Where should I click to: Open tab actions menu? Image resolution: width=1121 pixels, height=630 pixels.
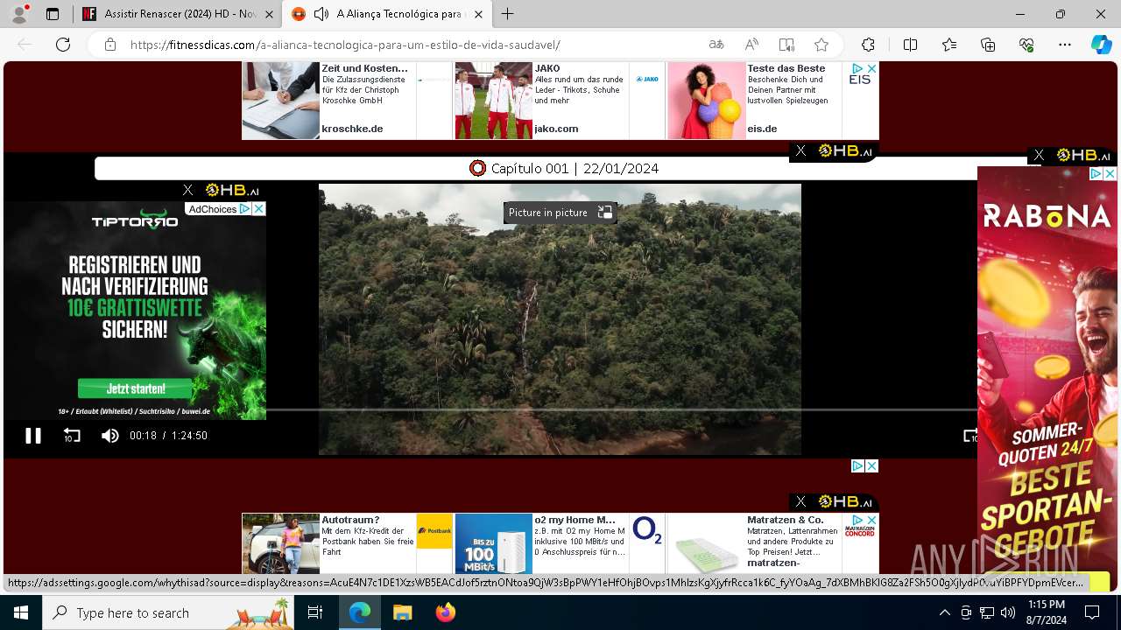(53, 14)
